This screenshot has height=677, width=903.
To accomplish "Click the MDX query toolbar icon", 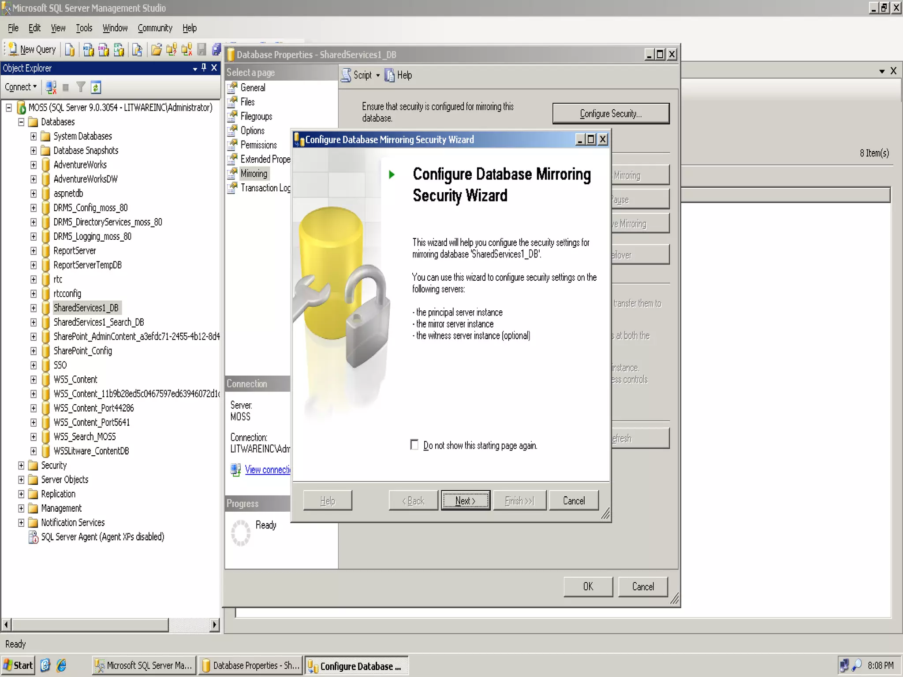I will click(89, 50).
